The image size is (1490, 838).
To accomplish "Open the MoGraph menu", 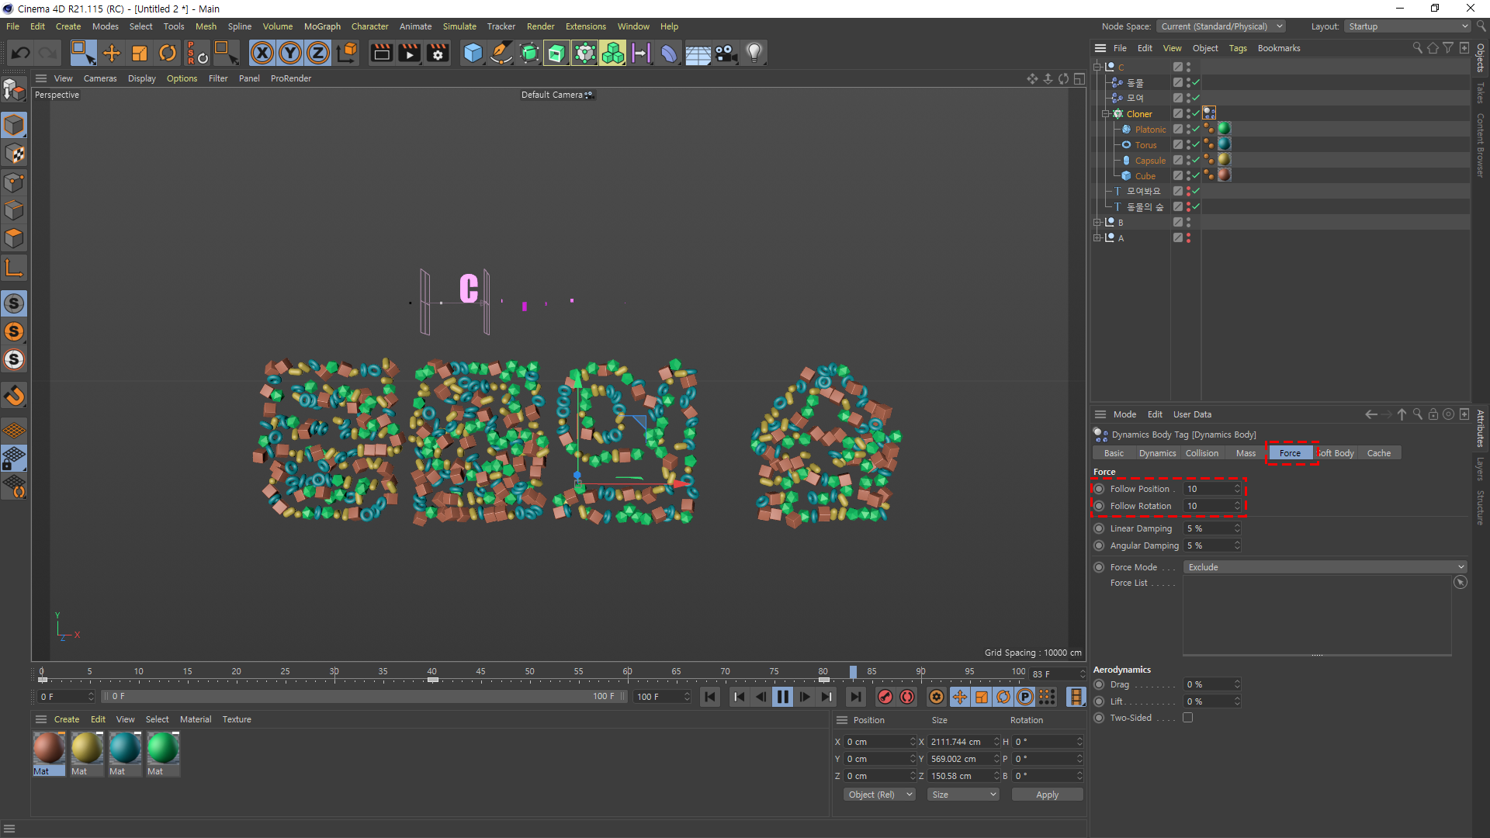I will 322,26.
